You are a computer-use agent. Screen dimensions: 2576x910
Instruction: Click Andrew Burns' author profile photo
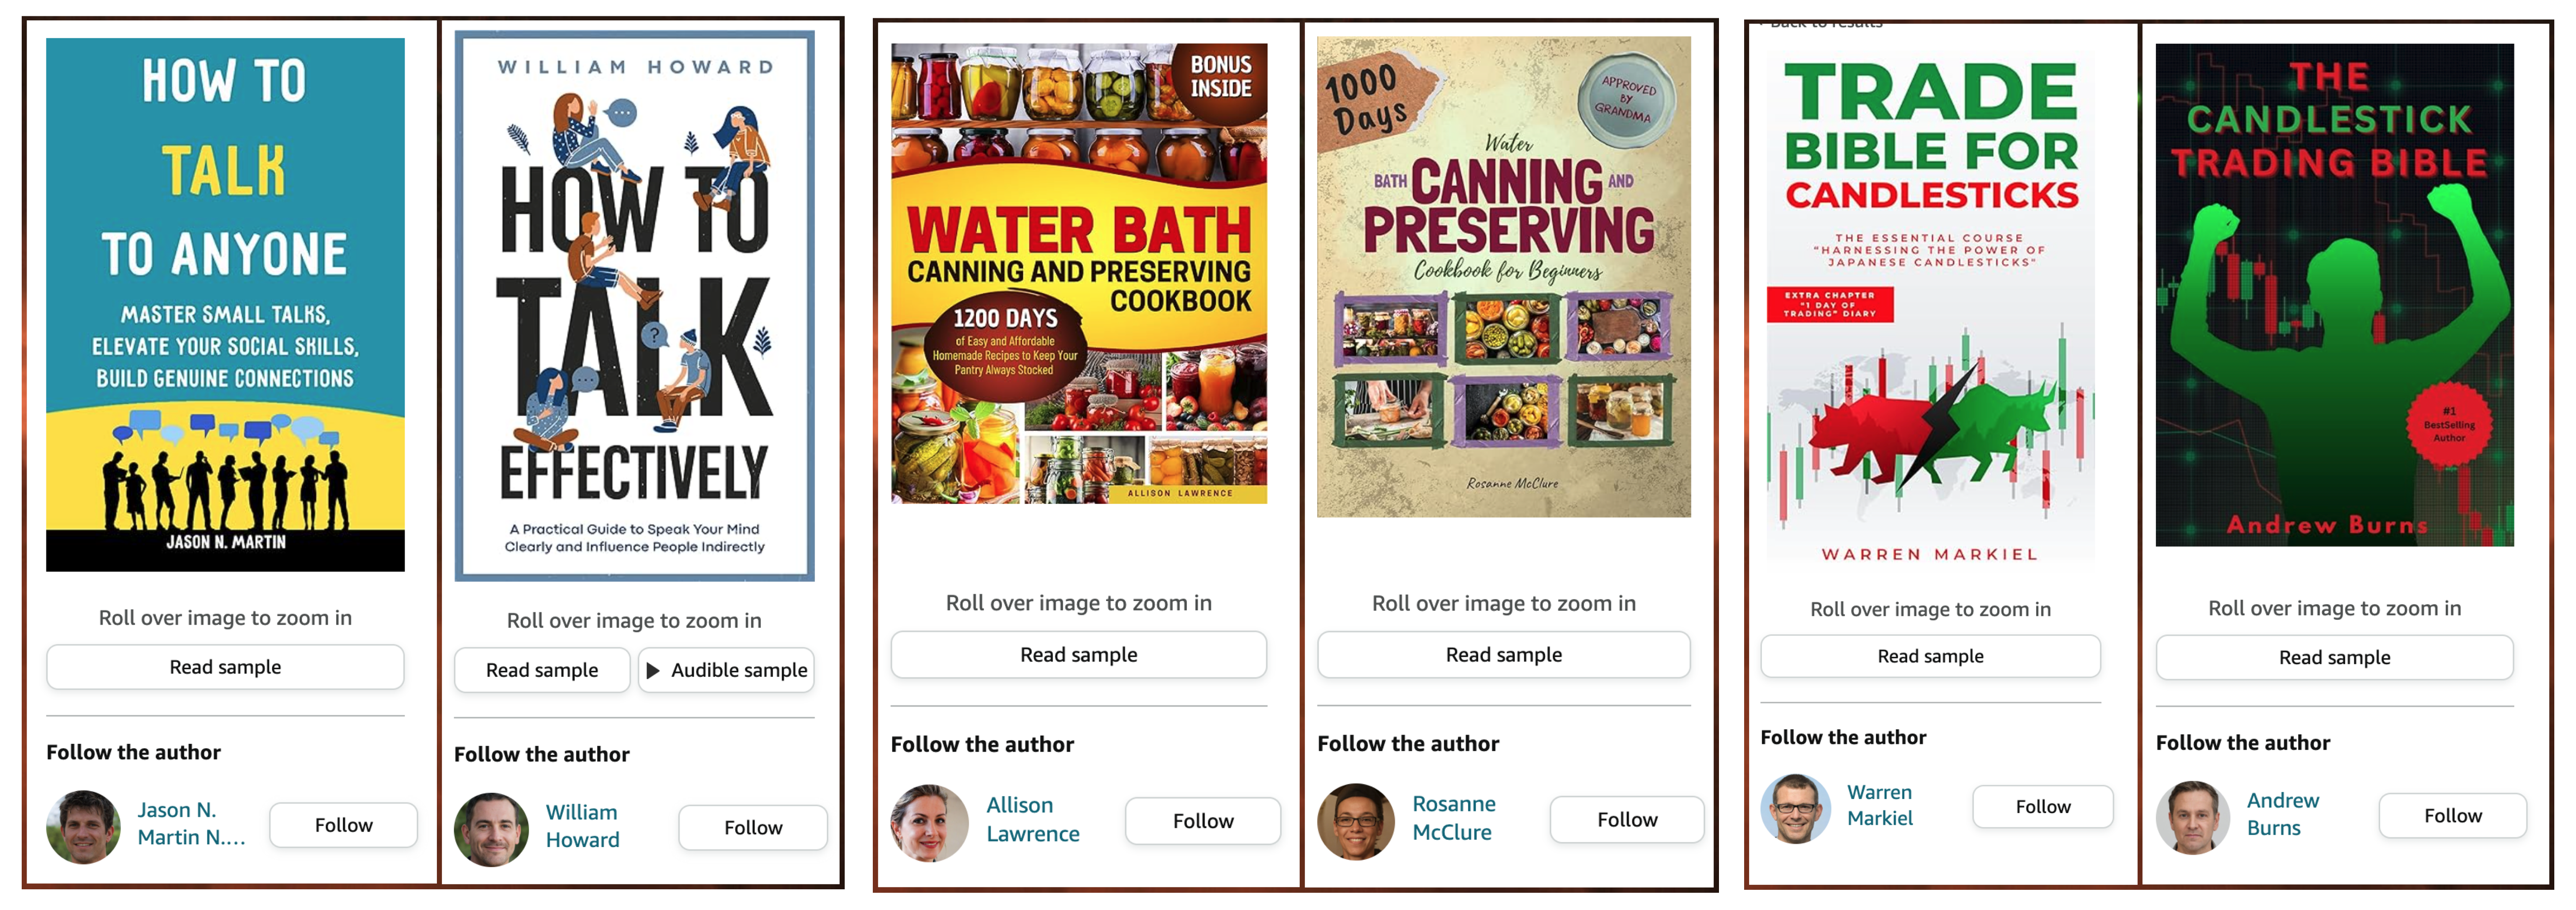(x=2193, y=817)
